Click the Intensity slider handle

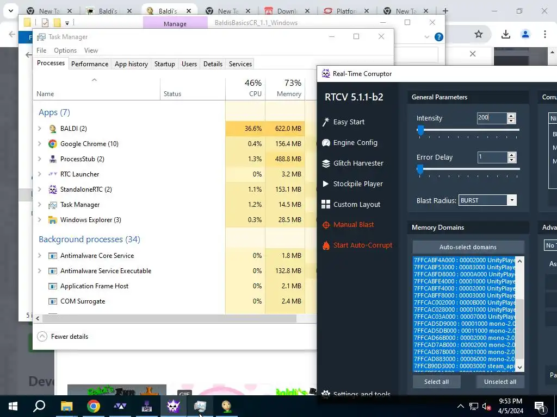click(420, 130)
